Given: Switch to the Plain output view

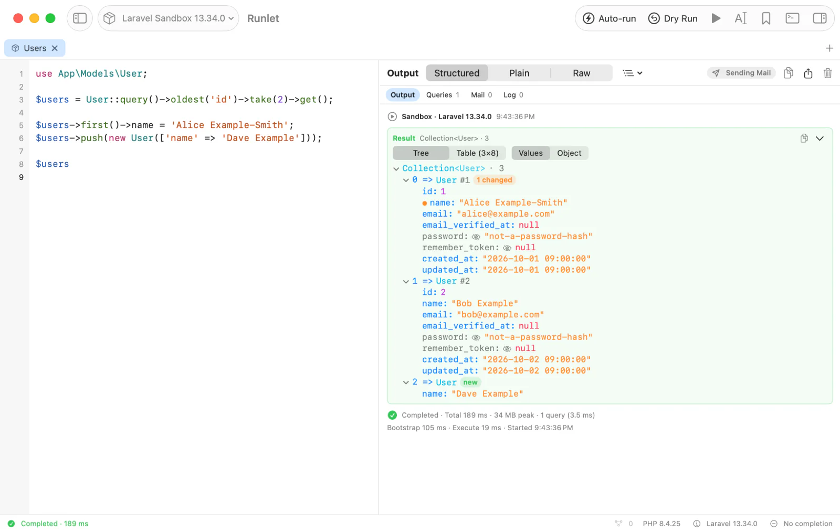Looking at the screenshot, I should pos(519,73).
